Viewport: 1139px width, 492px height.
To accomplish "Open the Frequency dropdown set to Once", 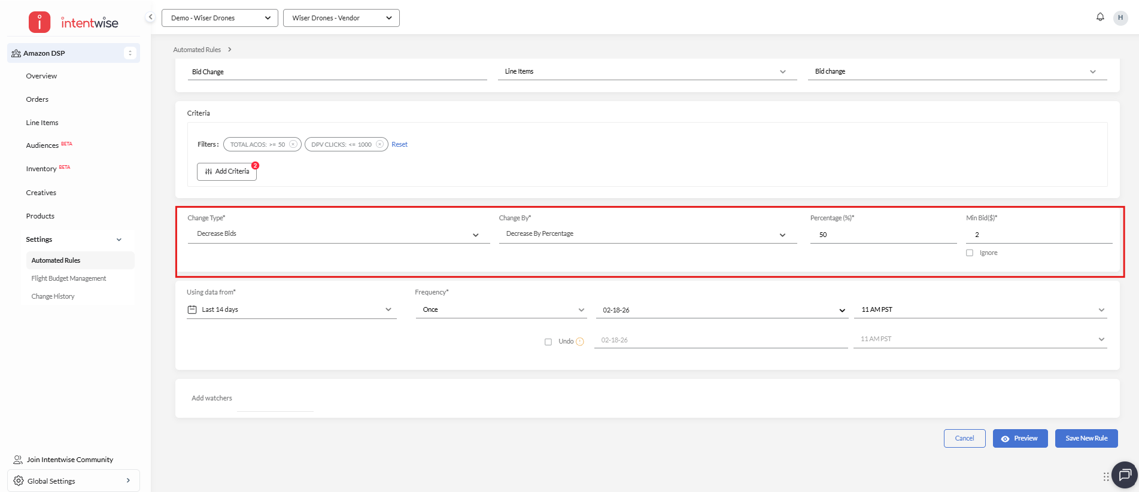I will click(x=503, y=310).
